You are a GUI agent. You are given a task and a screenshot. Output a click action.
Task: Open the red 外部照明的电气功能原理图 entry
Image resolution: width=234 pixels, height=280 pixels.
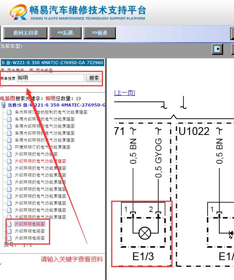click(x=40, y=161)
